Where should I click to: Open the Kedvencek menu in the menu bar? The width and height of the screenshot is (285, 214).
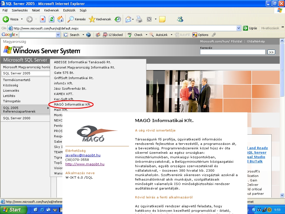pyautogui.click(x=51, y=10)
